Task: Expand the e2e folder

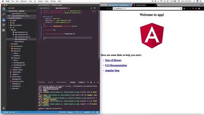Action: 13,23
